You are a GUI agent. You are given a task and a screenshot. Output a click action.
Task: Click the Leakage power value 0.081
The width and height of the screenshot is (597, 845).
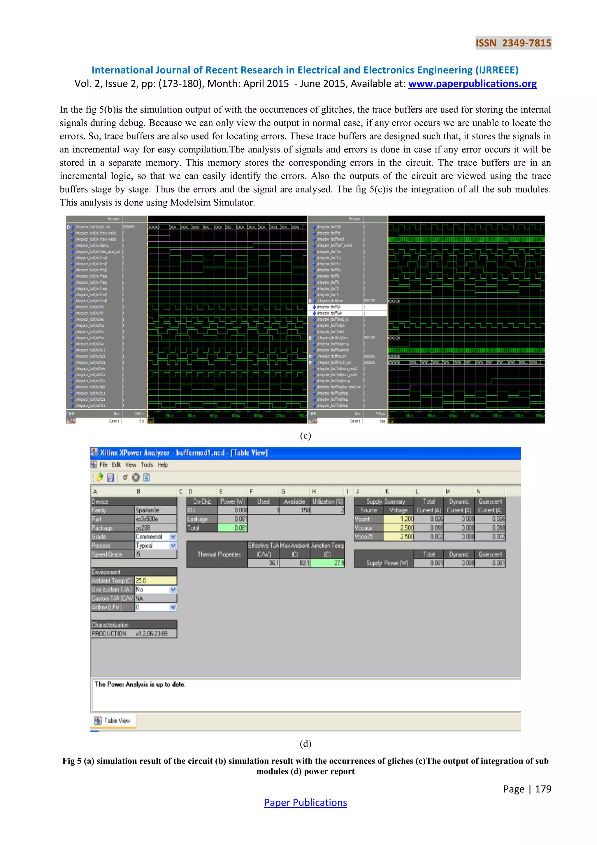[233, 519]
